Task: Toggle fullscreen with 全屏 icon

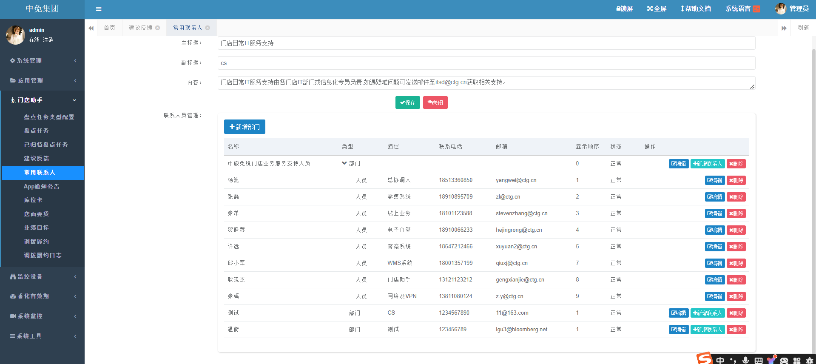Action: pyautogui.click(x=657, y=9)
